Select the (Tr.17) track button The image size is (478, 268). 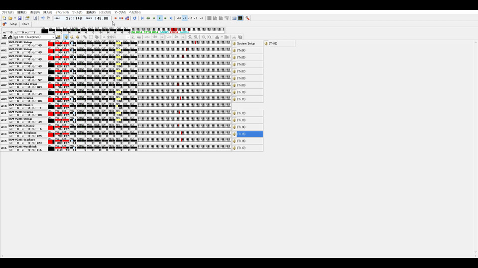coord(247,148)
